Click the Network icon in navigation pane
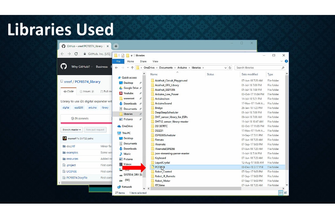335x224 pixels. click(x=119, y=187)
